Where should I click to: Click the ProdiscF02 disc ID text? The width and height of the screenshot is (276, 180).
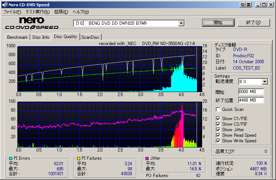[x=243, y=56]
